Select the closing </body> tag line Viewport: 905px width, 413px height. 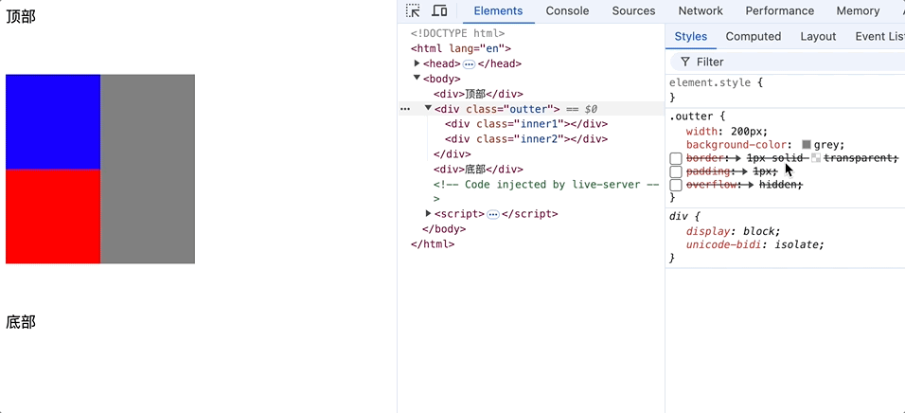pos(444,228)
